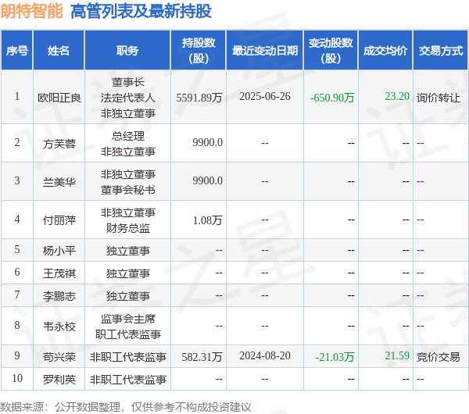Click the name 方芙蓉
Viewport: 469px width, 414px height.
pos(59,144)
